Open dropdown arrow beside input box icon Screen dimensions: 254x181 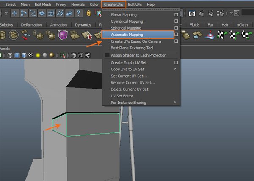[231, 13]
